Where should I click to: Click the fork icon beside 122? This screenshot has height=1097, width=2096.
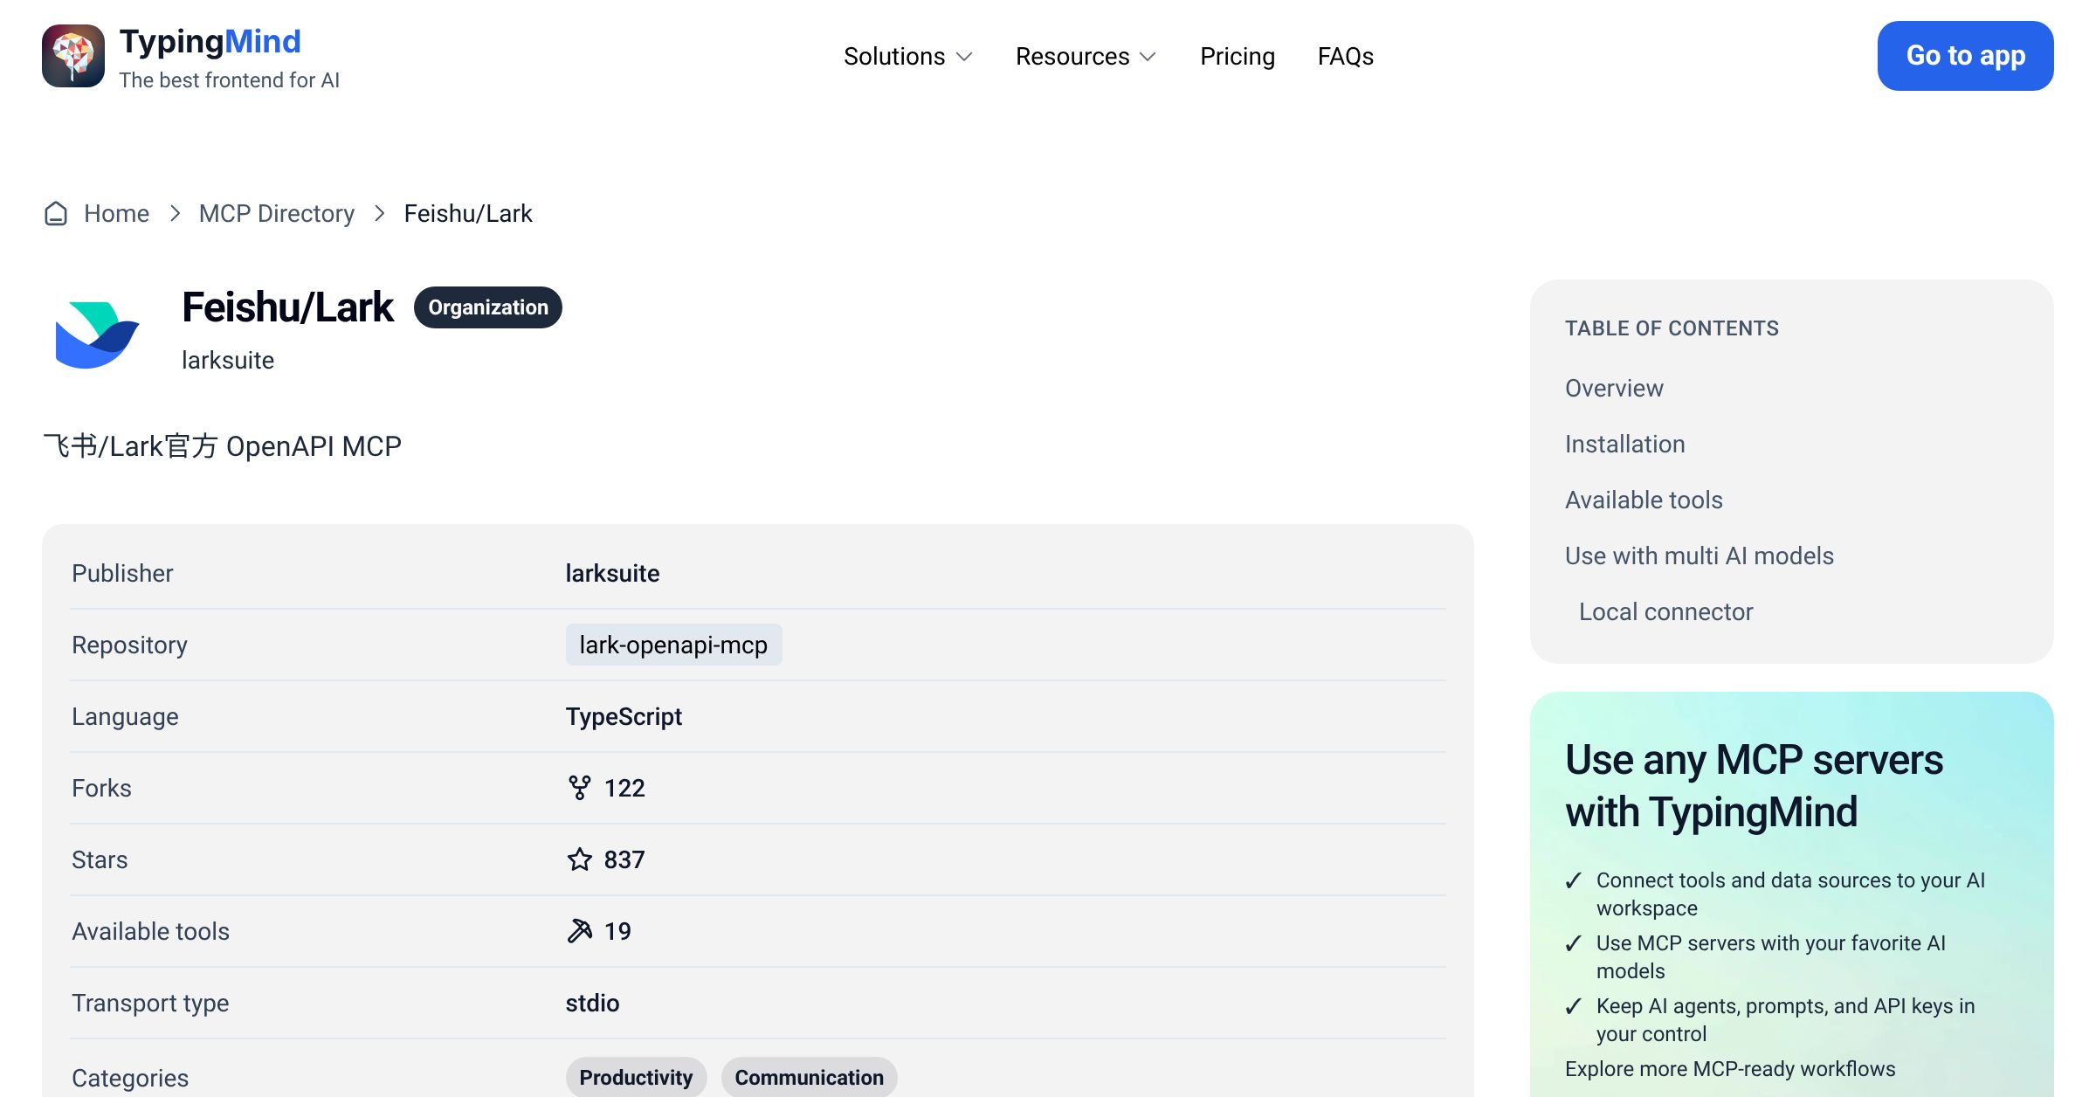[x=579, y=788]
